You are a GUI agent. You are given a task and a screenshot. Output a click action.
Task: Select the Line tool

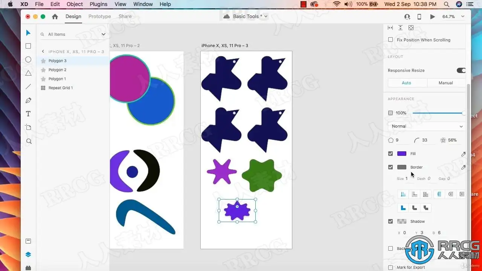pyautogui.click(x=28, y=87)
